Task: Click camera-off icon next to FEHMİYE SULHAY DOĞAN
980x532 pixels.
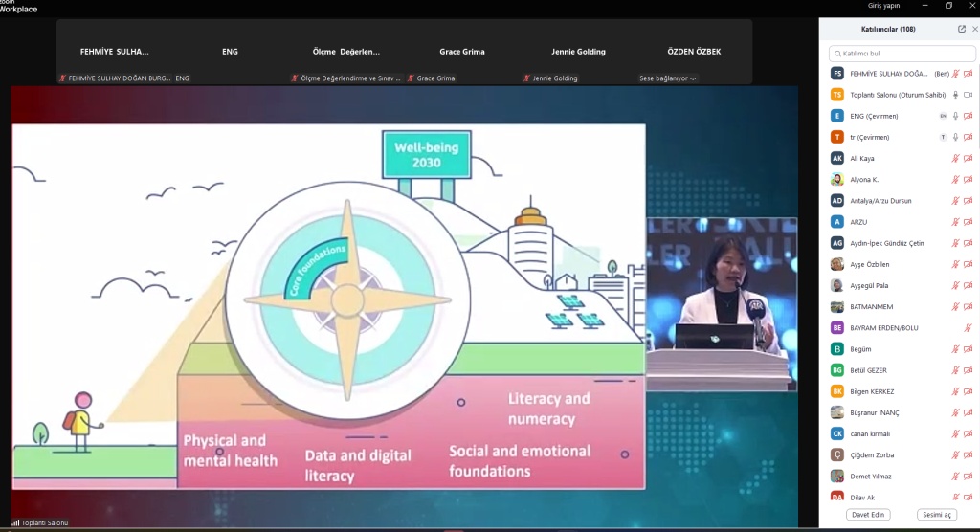Action: click(968, 74)
